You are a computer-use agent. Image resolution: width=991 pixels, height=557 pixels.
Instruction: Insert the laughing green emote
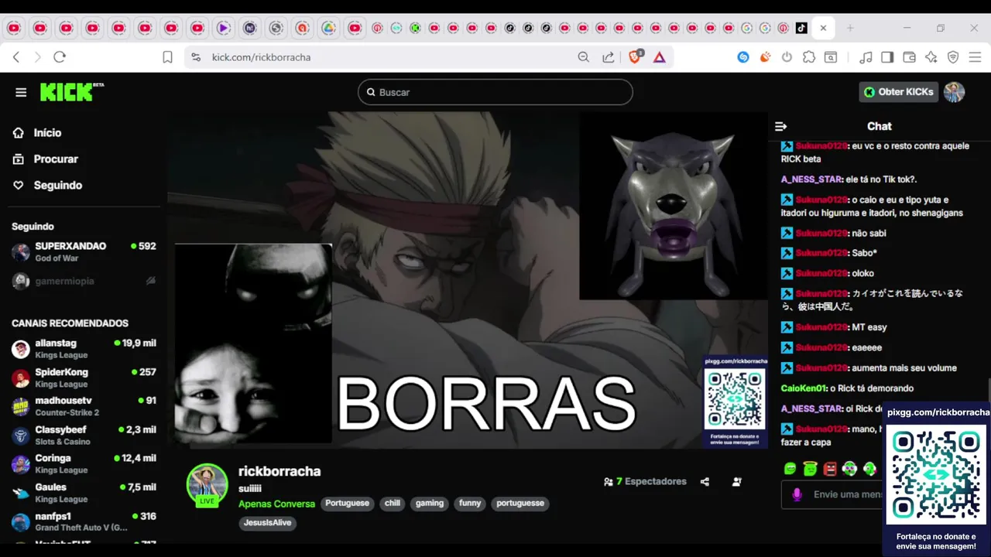[x=790, y=468]
